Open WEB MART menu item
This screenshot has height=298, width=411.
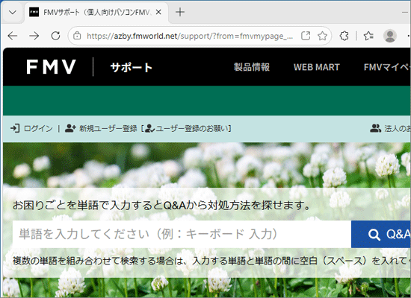[x=316, y=67]
